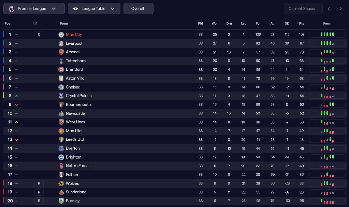
Task: Sort table by the Pts column header
Action: click(x=302, y=23)
